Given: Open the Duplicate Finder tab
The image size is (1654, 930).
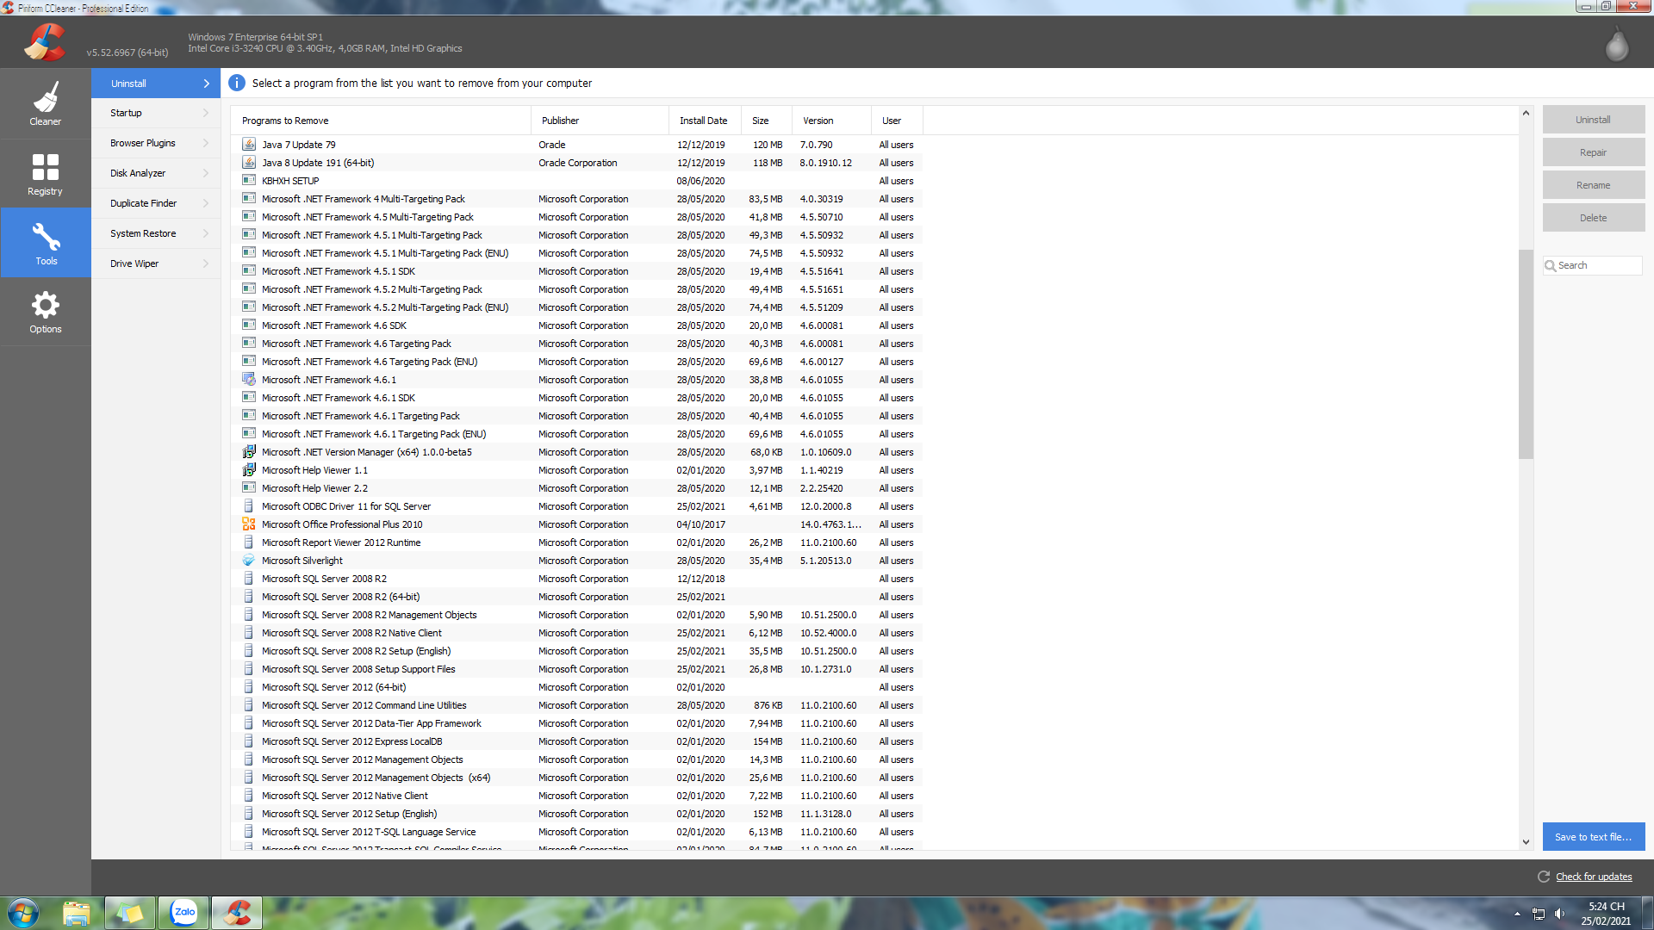Looking at the screenshot, I should click(156, 203).
